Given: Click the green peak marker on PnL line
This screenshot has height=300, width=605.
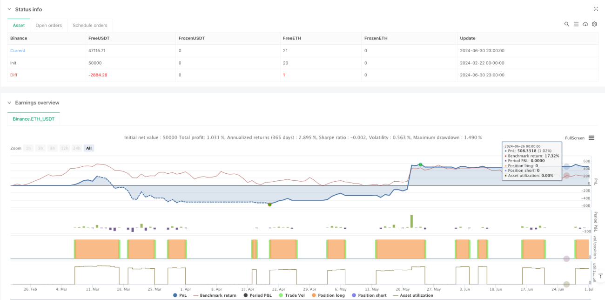Looking at the screenshot, I should pyautogui.click(x=421, y=165).
